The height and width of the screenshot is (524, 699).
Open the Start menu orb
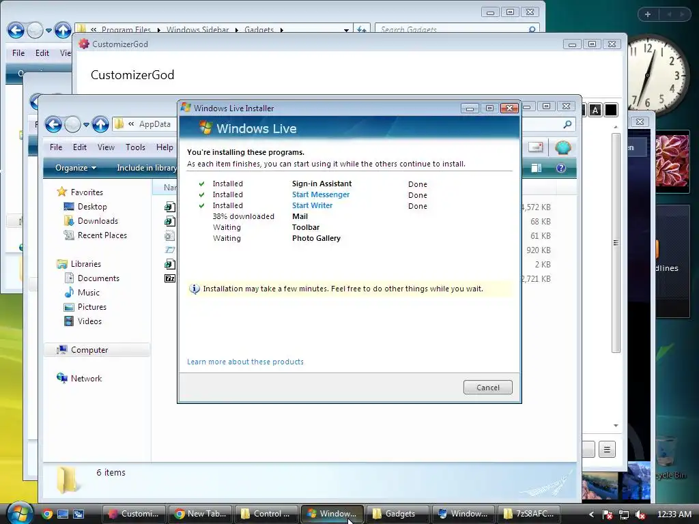pos(19,513)
